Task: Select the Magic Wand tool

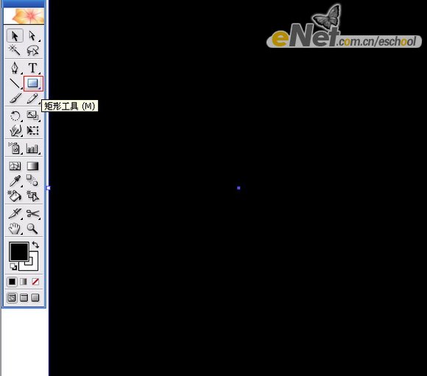Action: 15,50
